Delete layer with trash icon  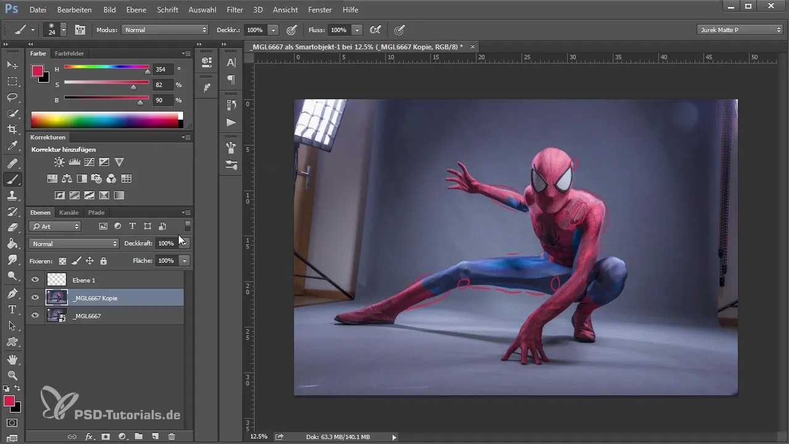[x=172, y=437]
